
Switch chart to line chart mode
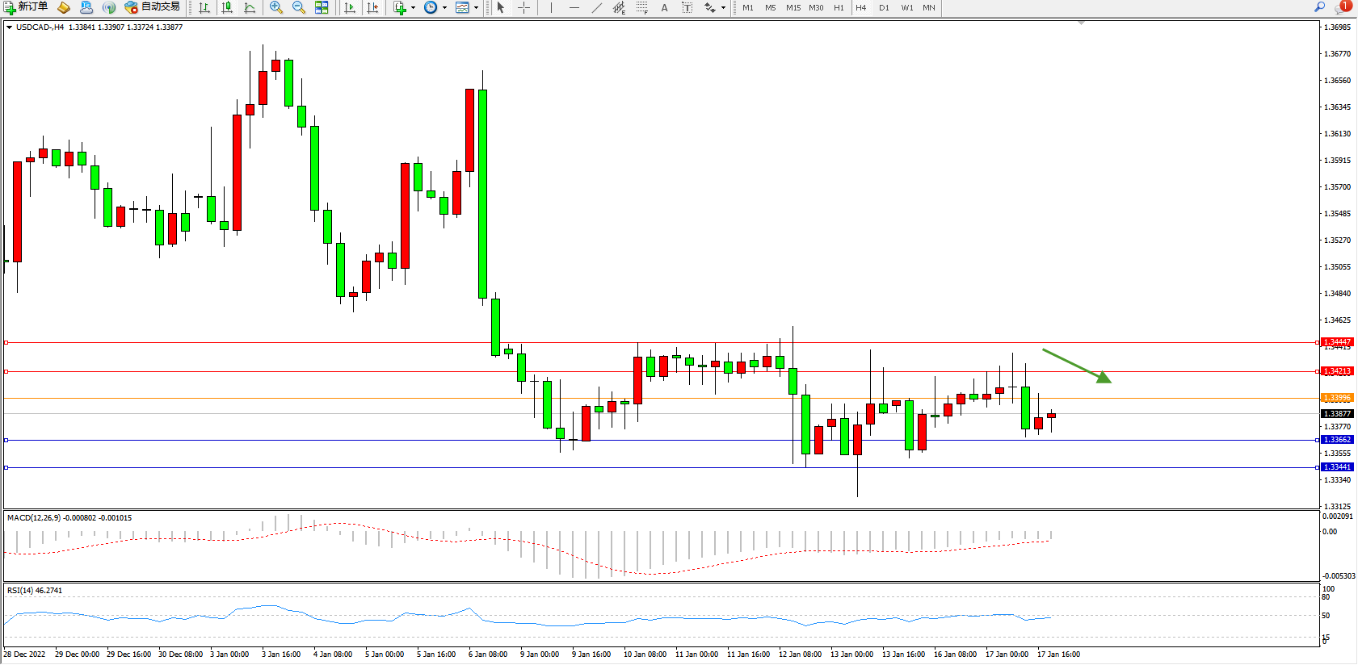[250, 7]
